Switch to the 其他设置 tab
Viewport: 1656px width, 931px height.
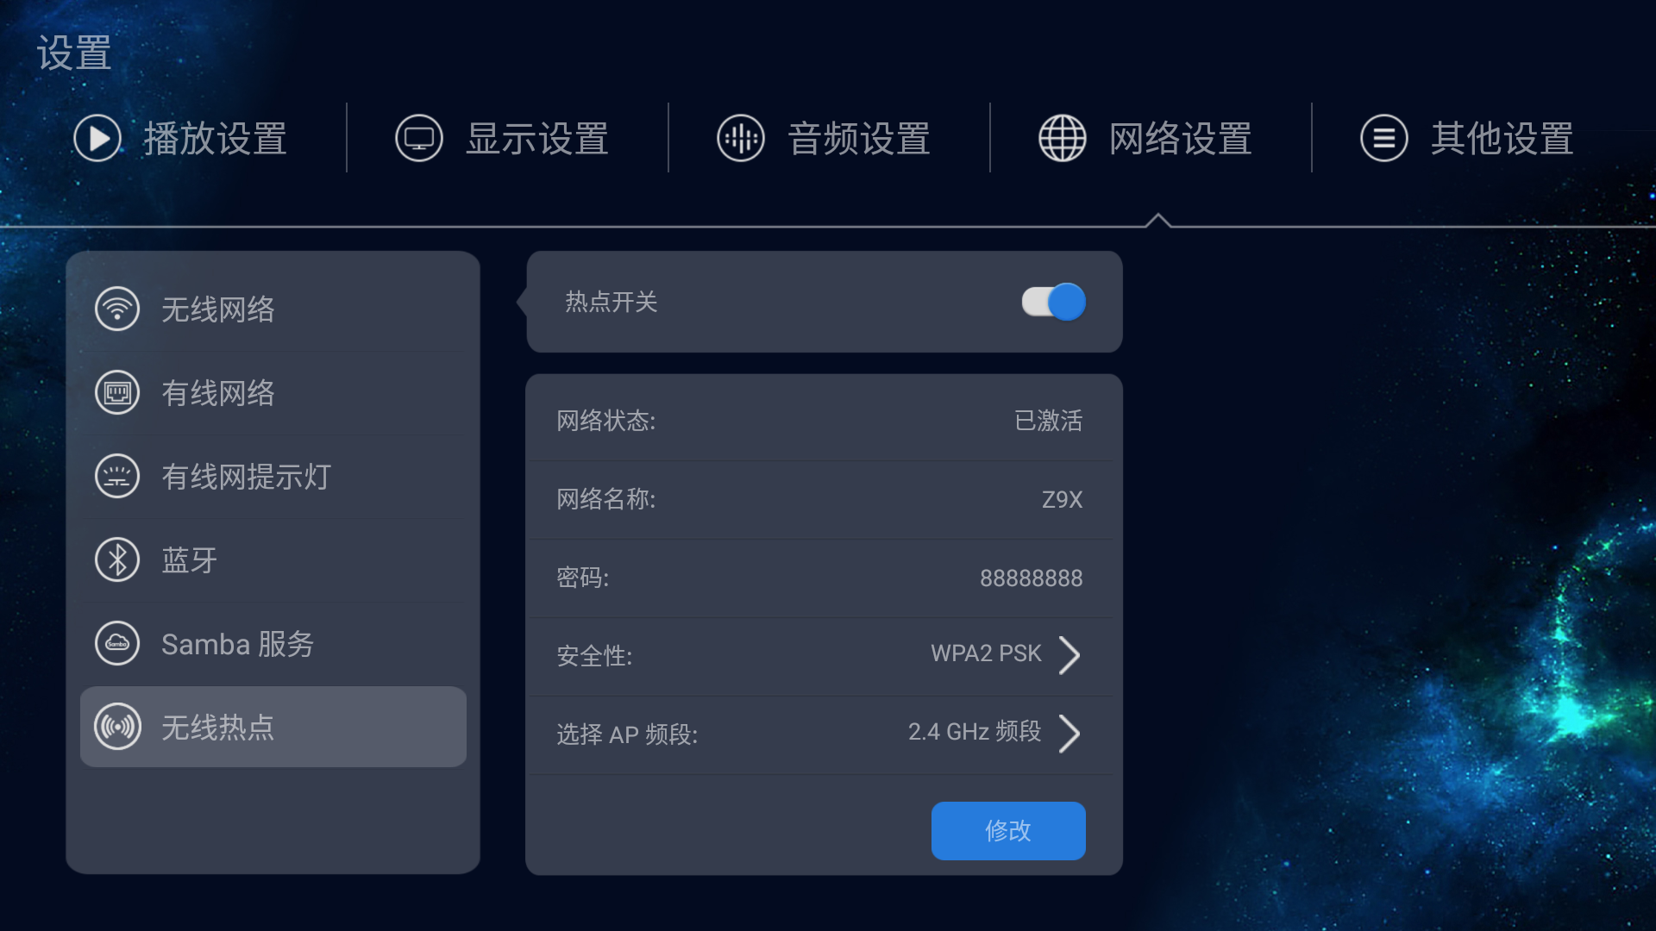click(x=1468, y=138)
